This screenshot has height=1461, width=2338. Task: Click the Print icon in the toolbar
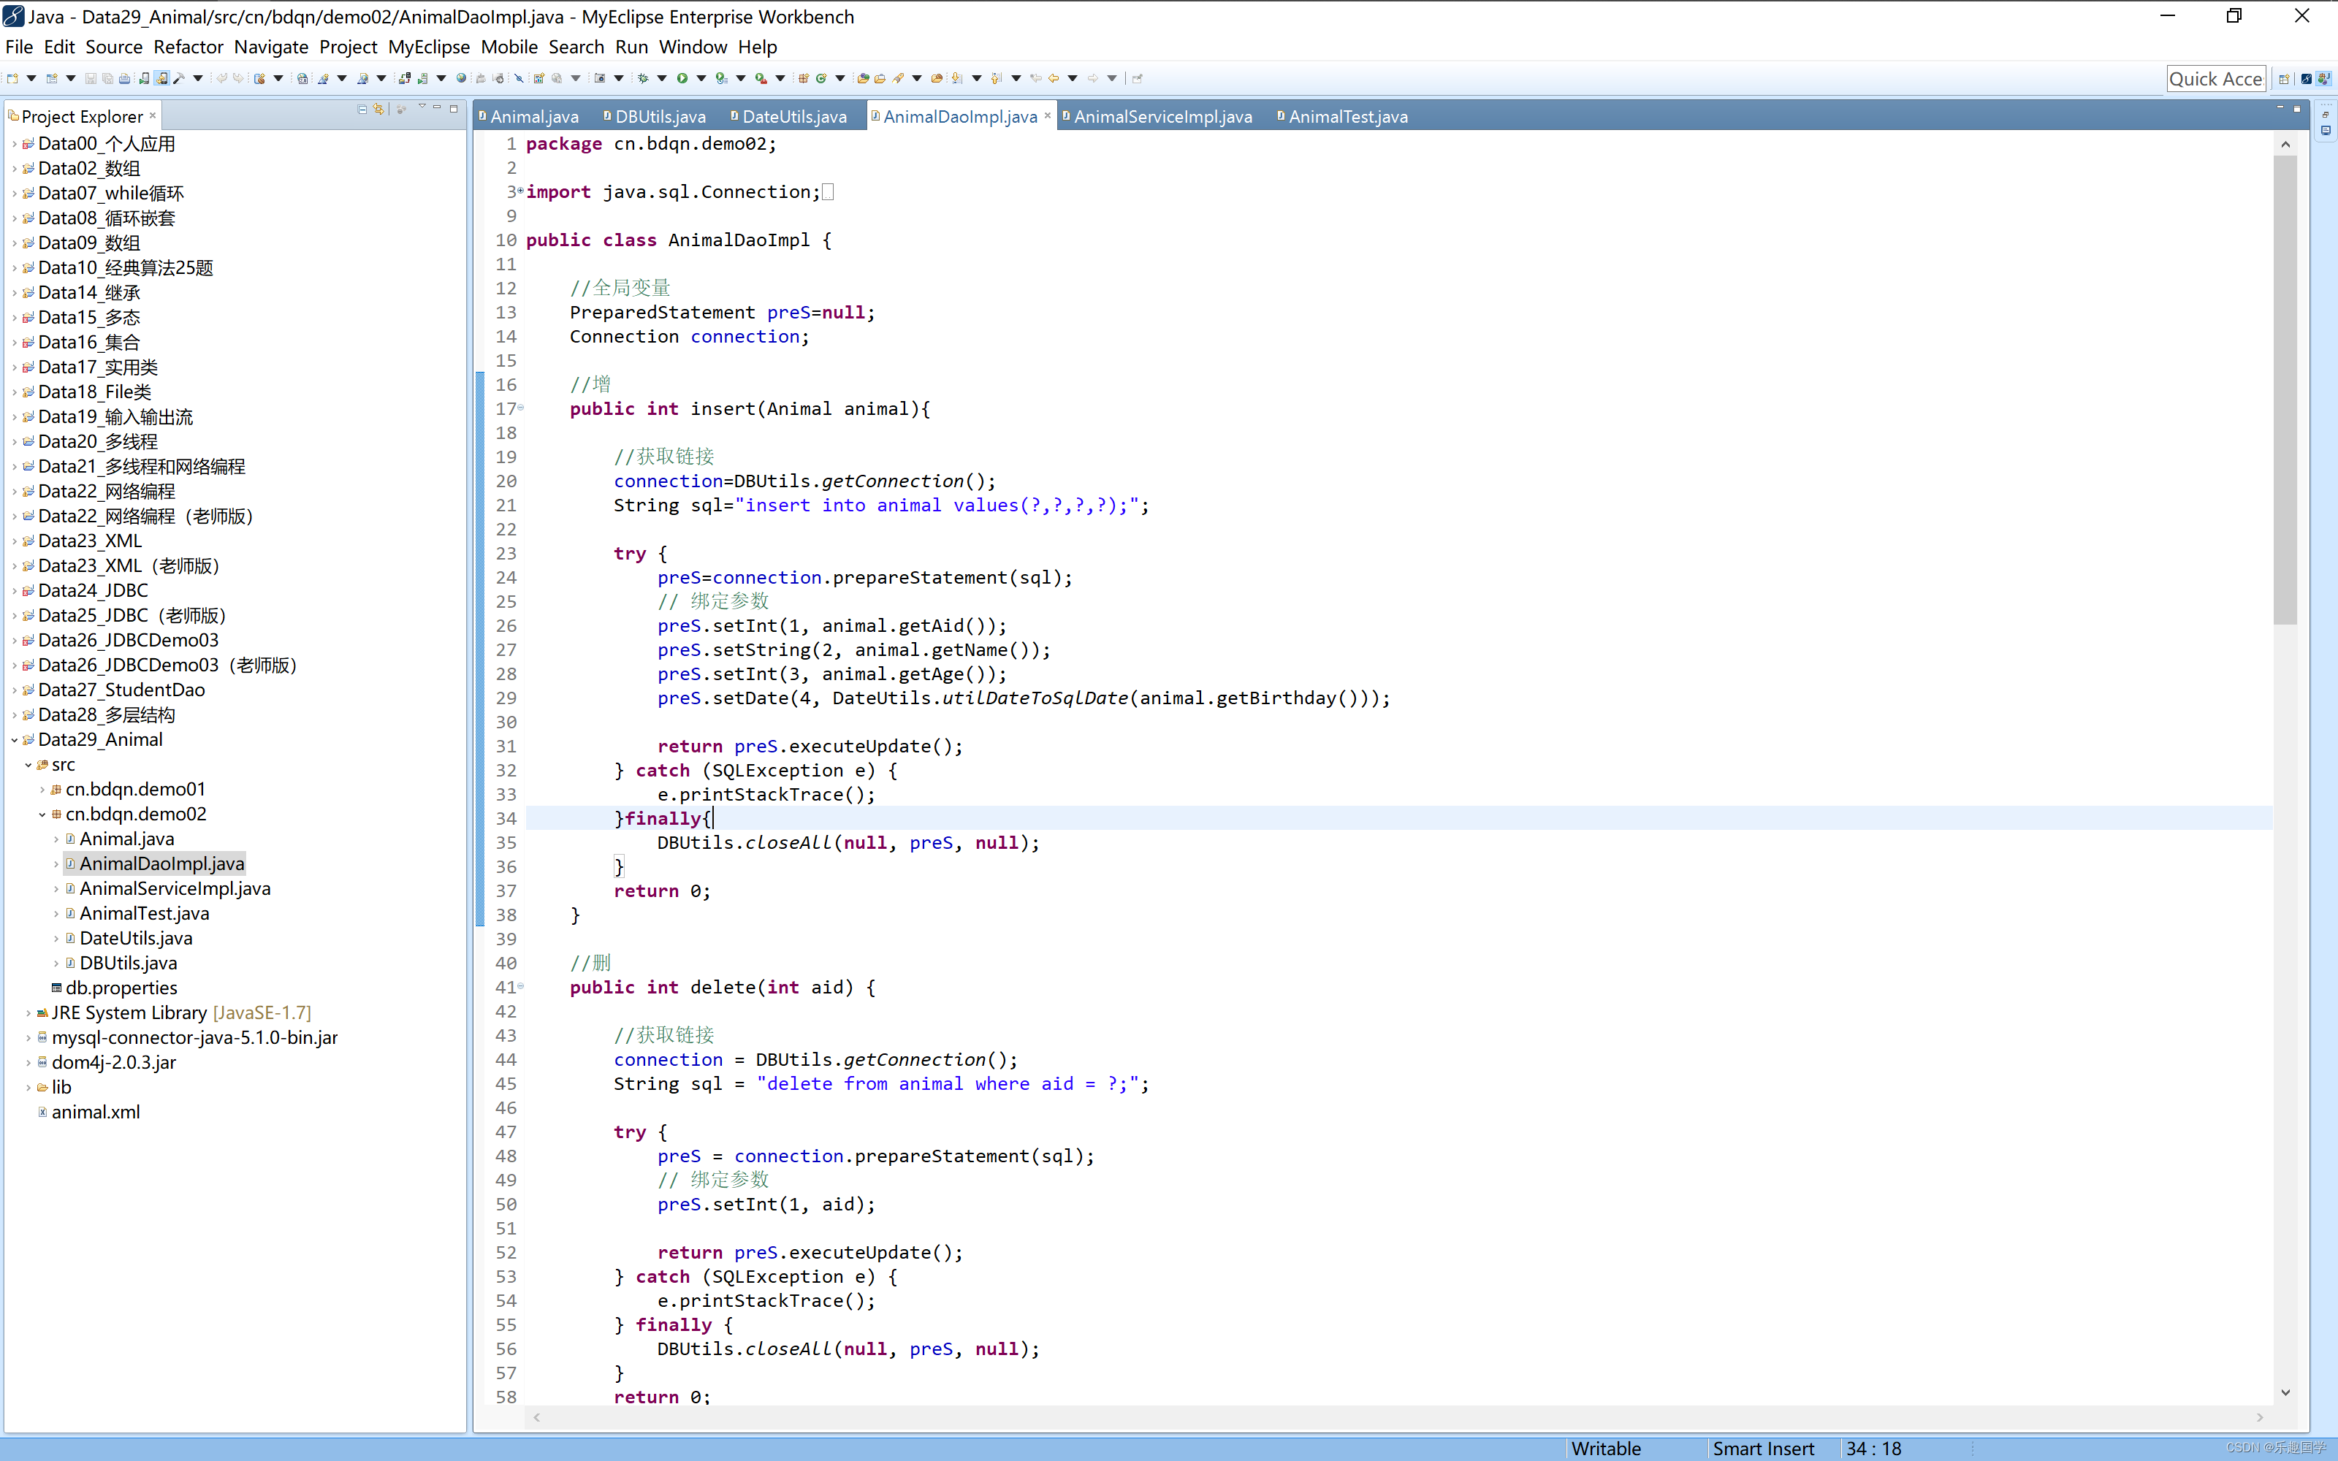tap(125, 78)
